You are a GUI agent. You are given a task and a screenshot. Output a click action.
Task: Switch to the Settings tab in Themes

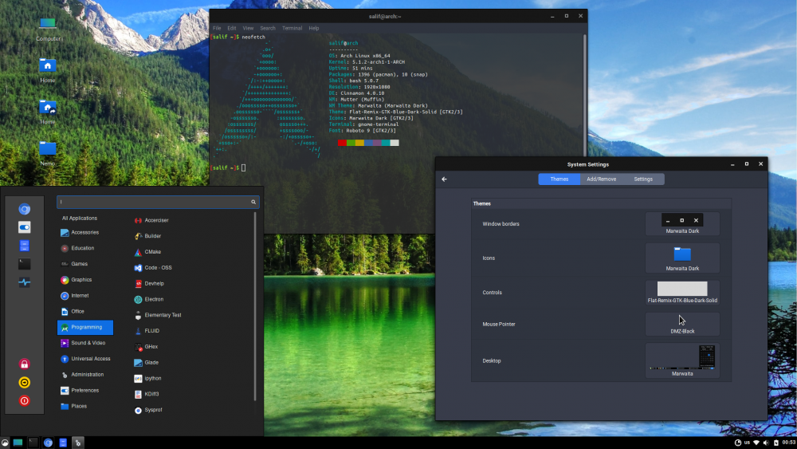coord(643,179)
